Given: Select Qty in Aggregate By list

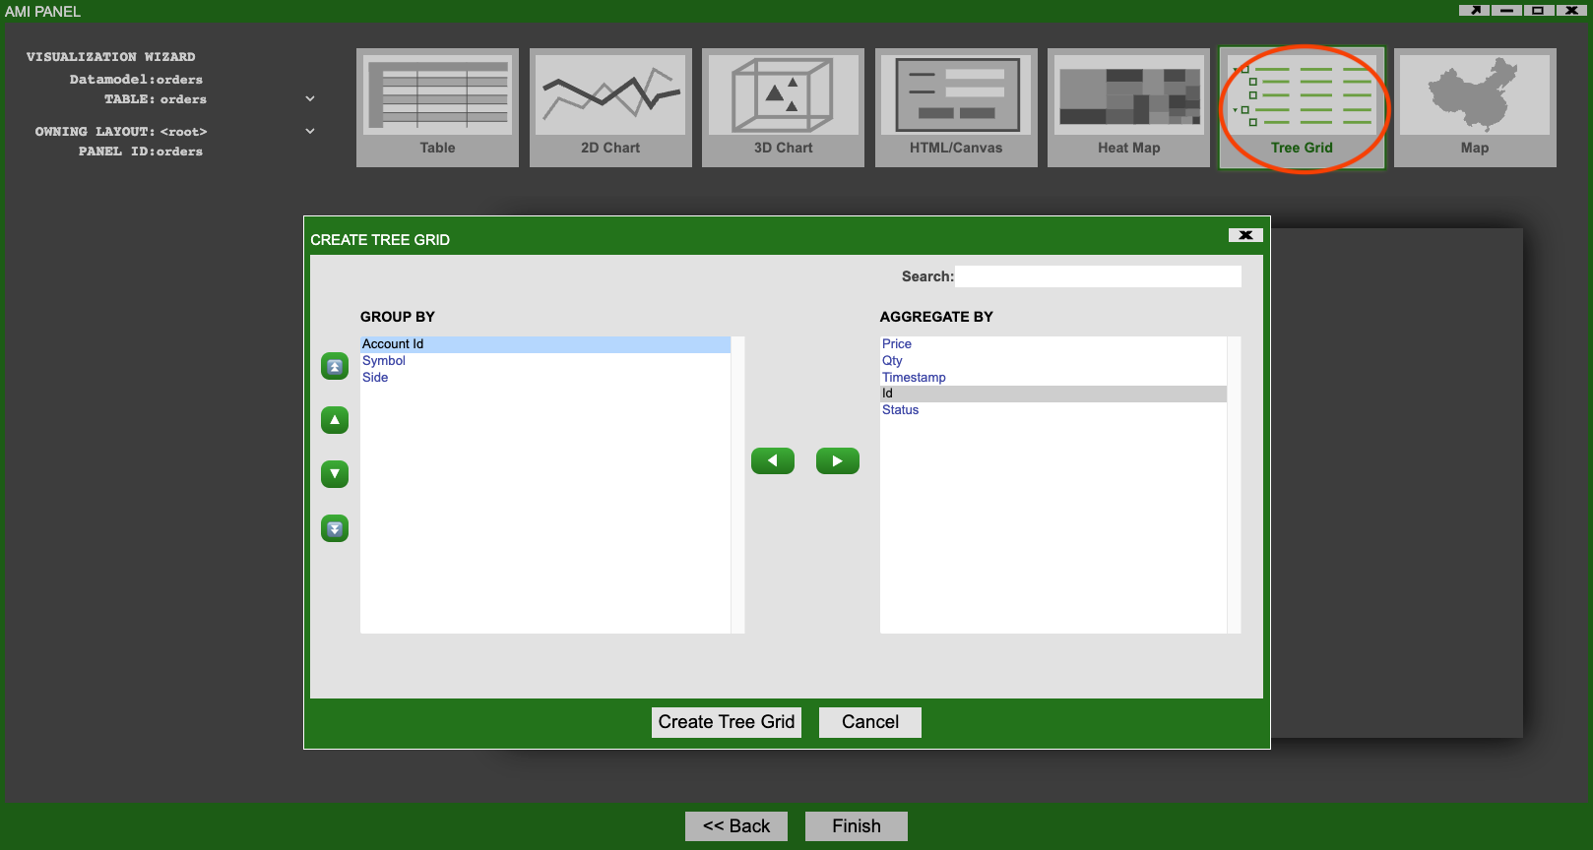Looking at the screenshot, I should coord(1053,361).
